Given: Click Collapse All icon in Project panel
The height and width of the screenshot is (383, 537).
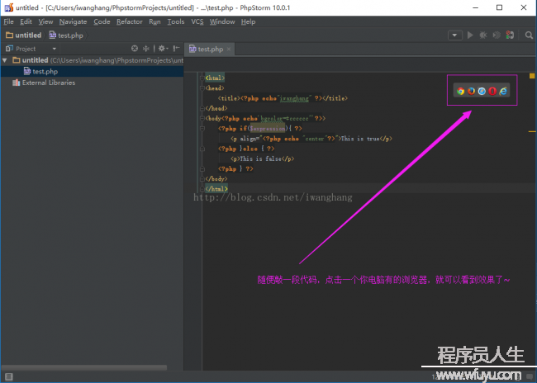Looking at the screenshot, I should (x=146, y=49).
